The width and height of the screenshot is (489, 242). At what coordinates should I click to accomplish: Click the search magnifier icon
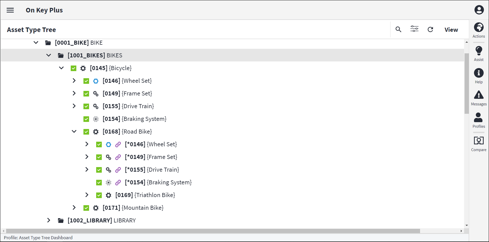(398, 29)
